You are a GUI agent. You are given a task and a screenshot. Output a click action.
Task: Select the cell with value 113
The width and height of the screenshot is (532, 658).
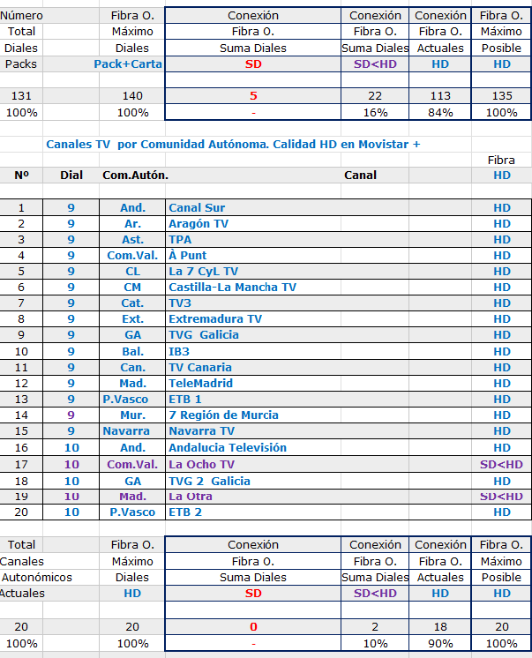(x=440, y=96)
